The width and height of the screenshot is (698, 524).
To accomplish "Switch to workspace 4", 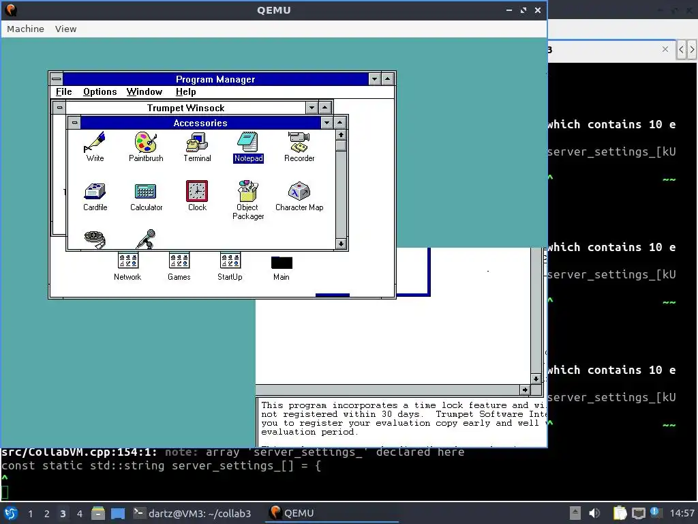I will point(80,514).
